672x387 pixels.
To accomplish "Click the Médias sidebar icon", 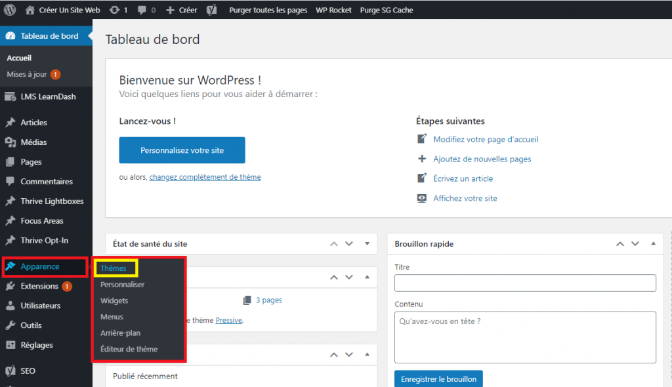I will 10,142.
